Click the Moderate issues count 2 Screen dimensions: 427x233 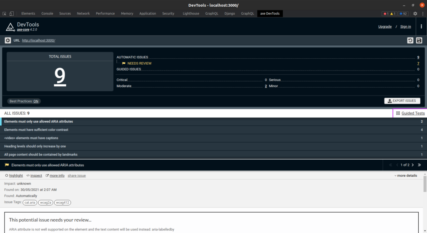(x=266, y=86)
